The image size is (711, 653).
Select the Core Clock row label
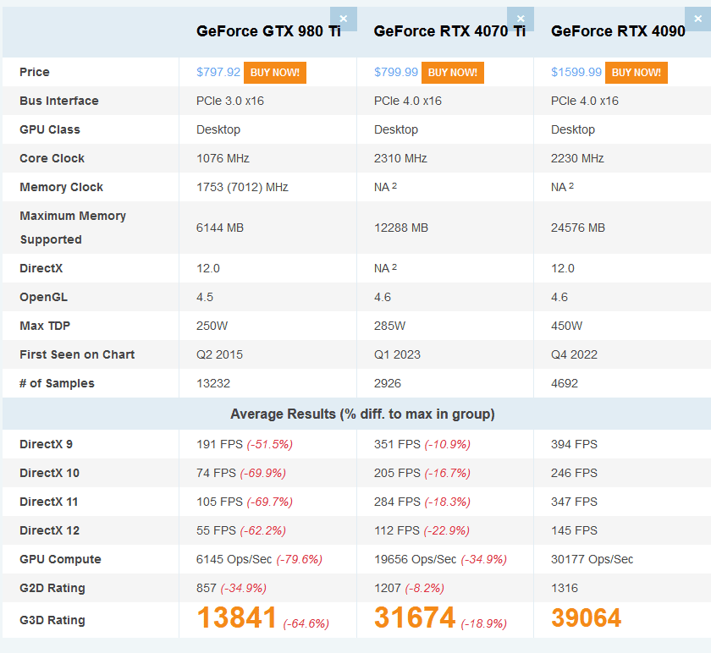52,158
